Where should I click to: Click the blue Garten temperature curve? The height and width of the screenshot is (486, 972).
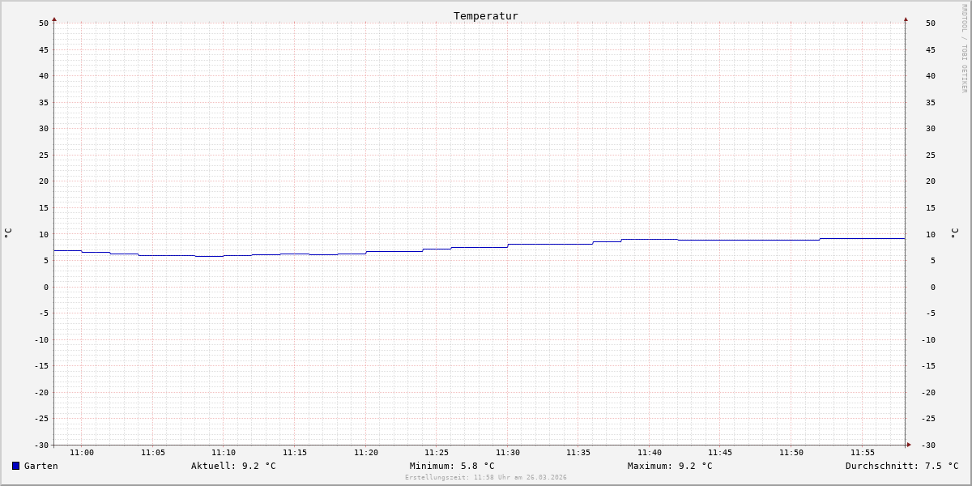coord(480,247)
